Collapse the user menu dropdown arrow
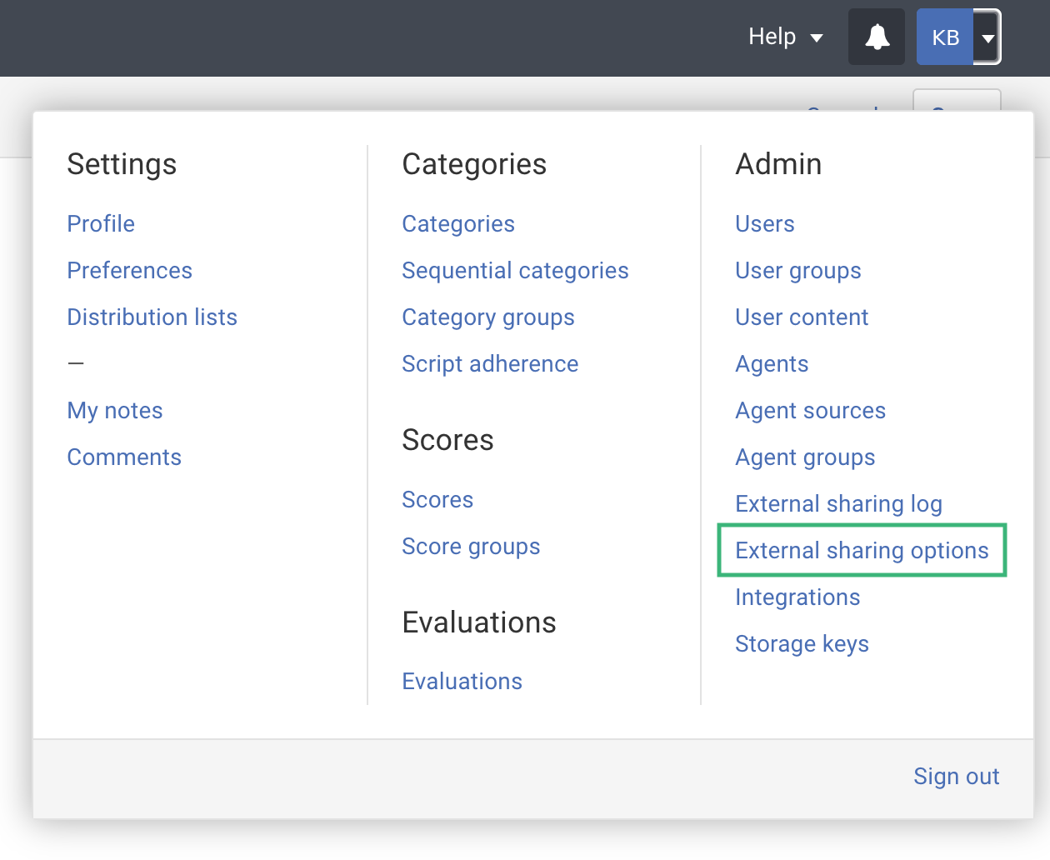This screenshot has height=860, width=1050. tap(987, 37)
